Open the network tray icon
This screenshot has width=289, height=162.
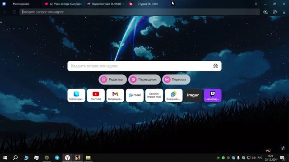249,158
